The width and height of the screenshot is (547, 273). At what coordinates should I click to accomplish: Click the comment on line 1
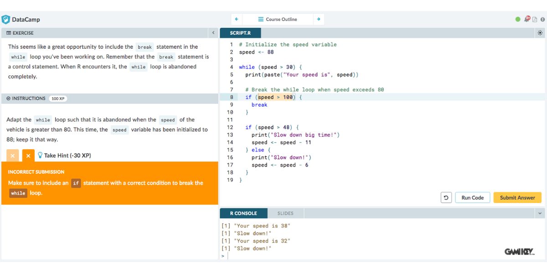tap(288, 45)
